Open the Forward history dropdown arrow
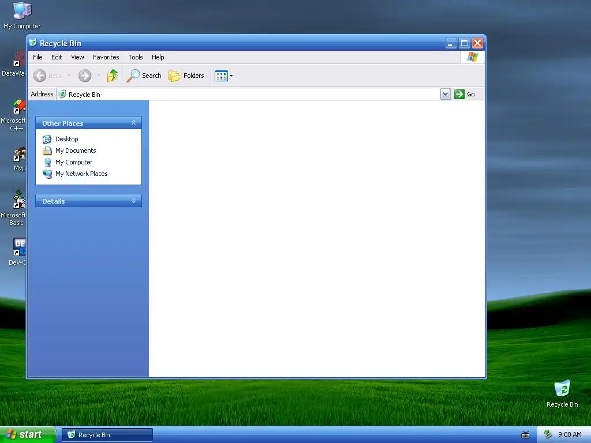 (98, 76)
